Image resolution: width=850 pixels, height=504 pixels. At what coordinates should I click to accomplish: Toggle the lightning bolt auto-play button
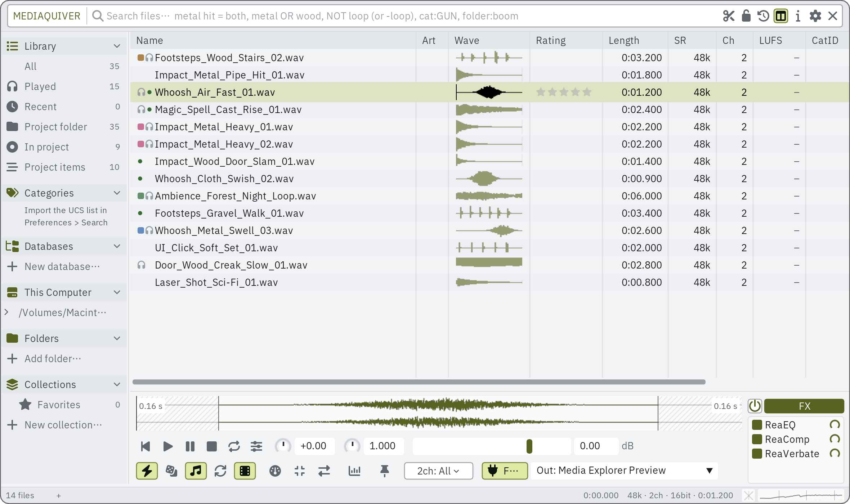(147, 471)
